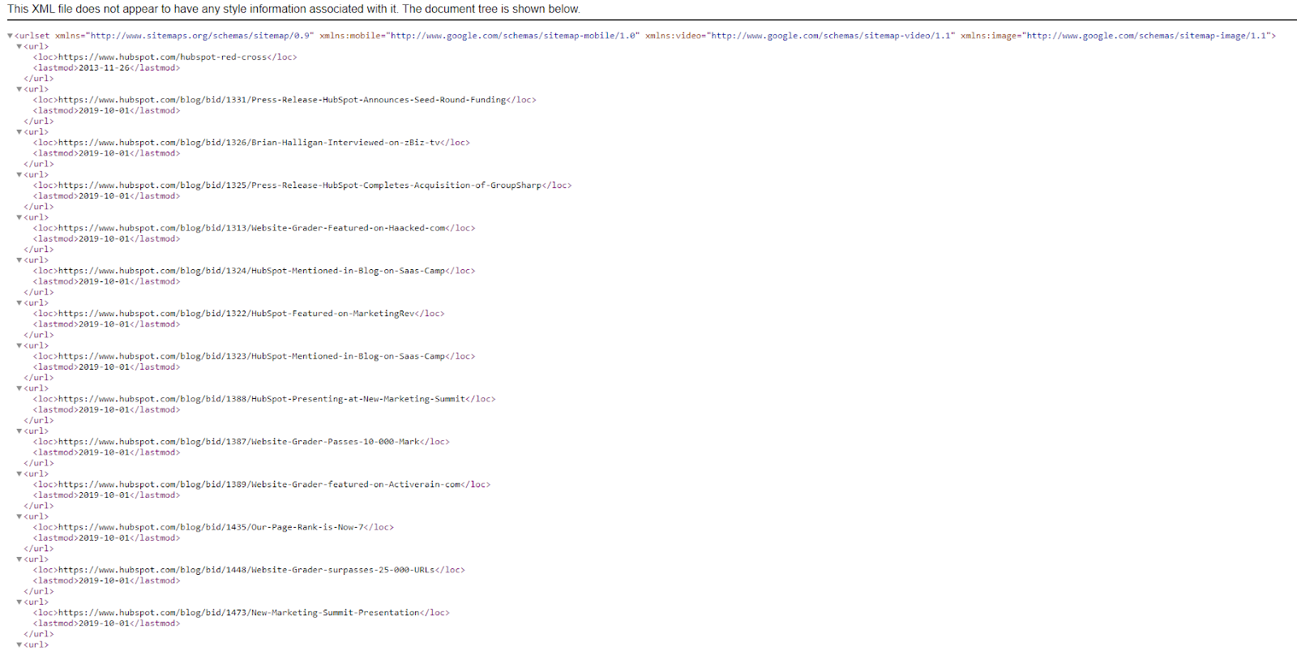Click loc URL HubSpot-Featured-on-MarketingRev
The width and height of the screenshot is (1297, 651).
[237, 314]
